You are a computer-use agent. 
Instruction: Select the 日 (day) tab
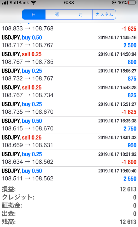(x=34, y=15)
